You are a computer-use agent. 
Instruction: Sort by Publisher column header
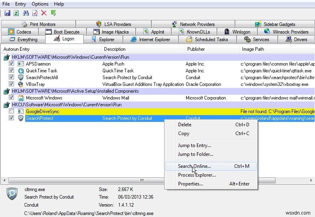pyautogui.click(x=212, y=49)
